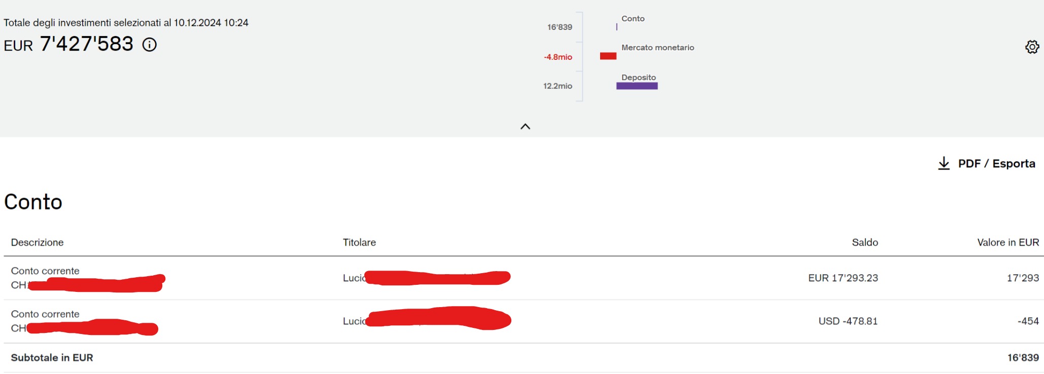Image resolution: width=1044 pixels, height=374 pixels.
Task: Click the Saldo column header
Action: [865, 243]
